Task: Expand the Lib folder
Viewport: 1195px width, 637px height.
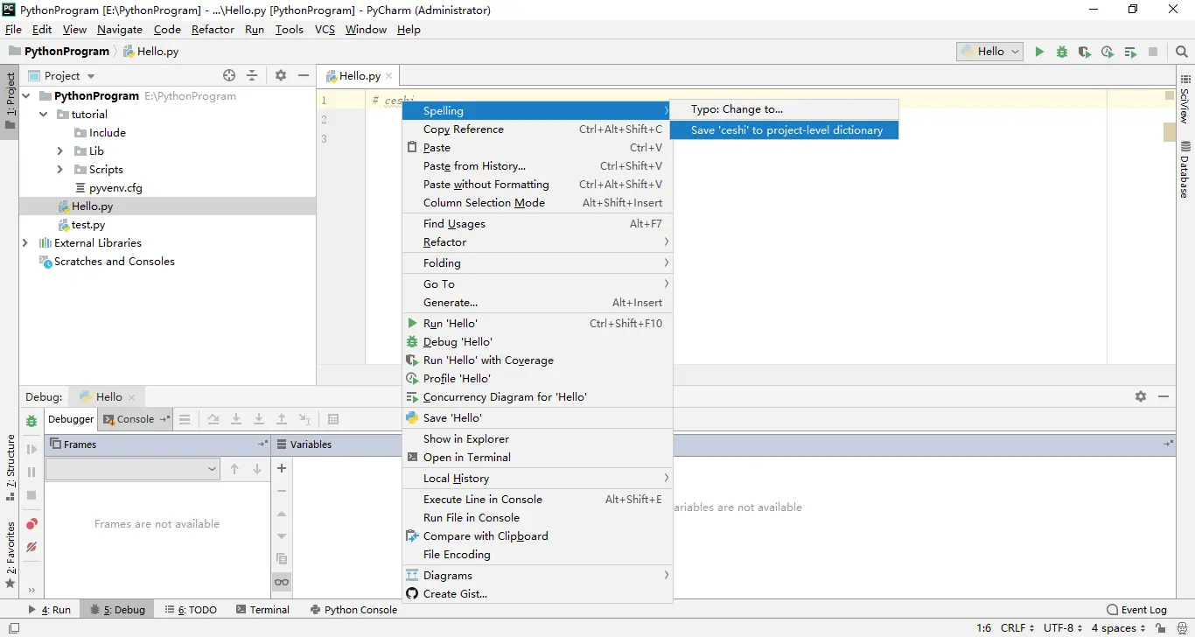Action: point(60,150)
